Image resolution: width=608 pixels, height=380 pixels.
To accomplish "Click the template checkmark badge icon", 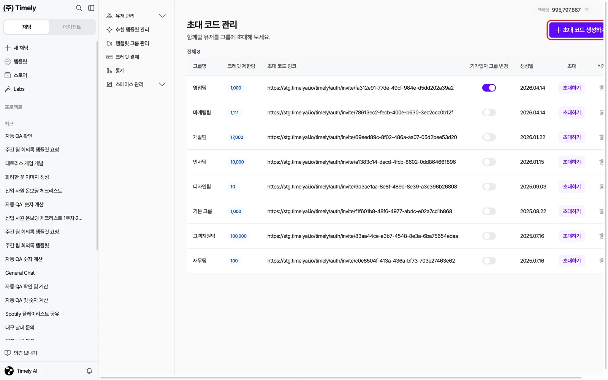I will click(x=8, y=62).
